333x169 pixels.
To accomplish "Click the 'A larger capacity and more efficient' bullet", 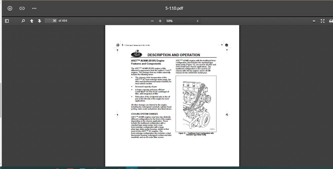I will tap(152, 92).
